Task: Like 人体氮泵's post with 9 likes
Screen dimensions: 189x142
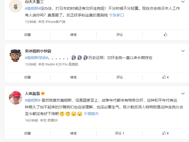Action: click(x=166, y=133)
